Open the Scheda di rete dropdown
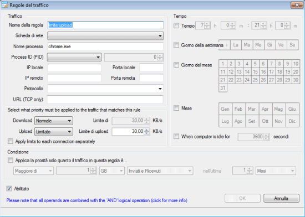The image size is (305, 217). pos(105,36)
